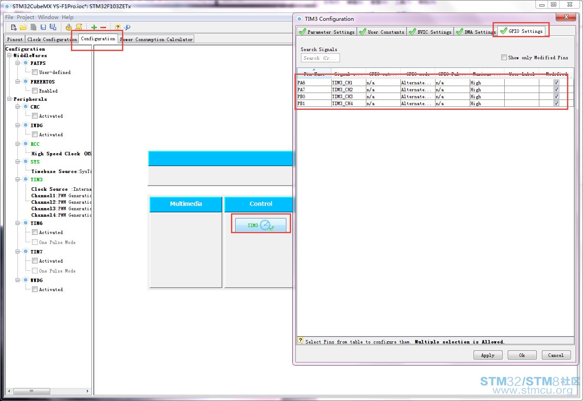
Task: Switch to the Clock Configuration tab
Action: pyautogui.click(x=51, y=39)
